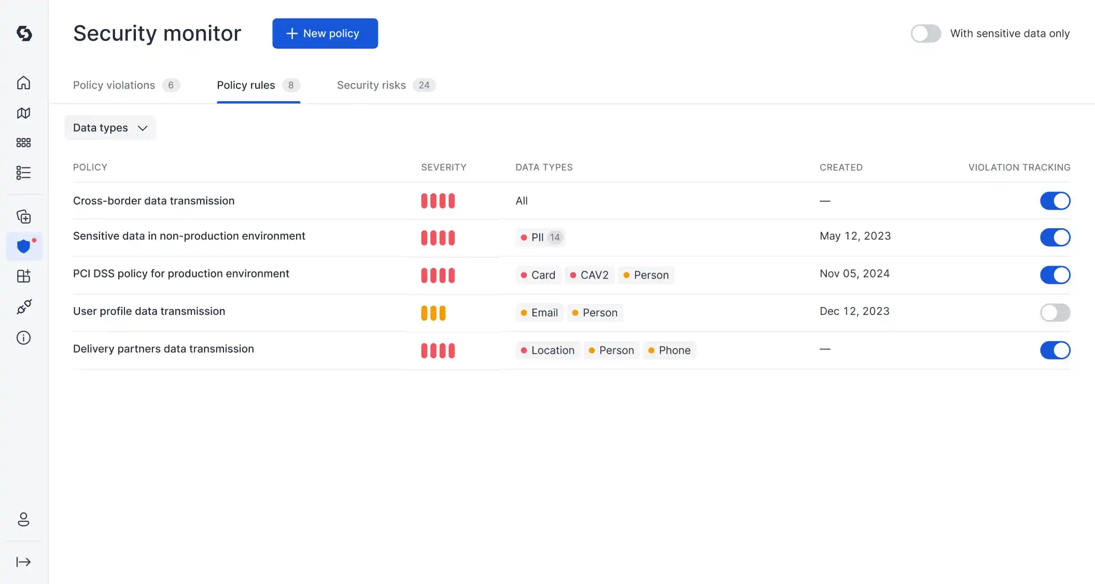
Task: Open the add-widget grid icon in sidebar
Action: click(23, 276)
